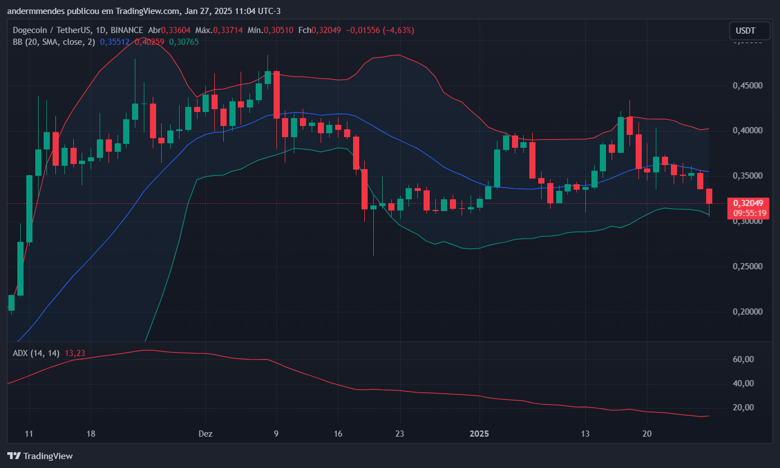Screen dimensions: 780x468
Task: Click the Abr open value 0,33604
Action: tap(176, 30)
